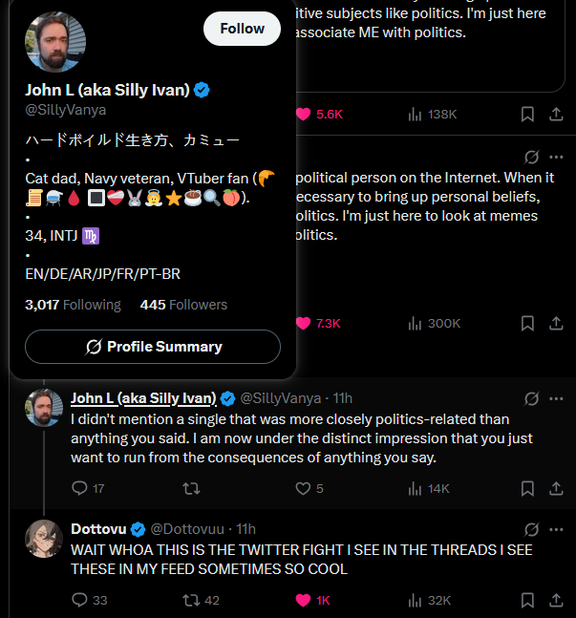The image size is (576, 618).
Task: Reply to John L's tweet with 17 replies
Action: (80, 488)
